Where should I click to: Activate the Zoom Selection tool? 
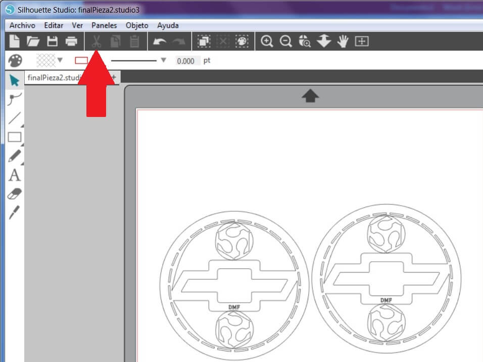click(305, 41)
